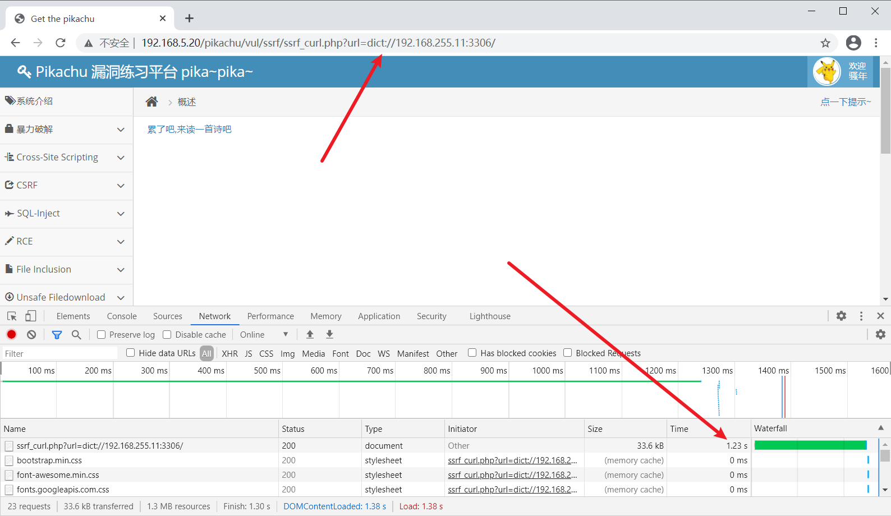Switch to the Lighthouse tab
Screen dimensions: 891x516
pyautogui.click(x=490, y=316)
